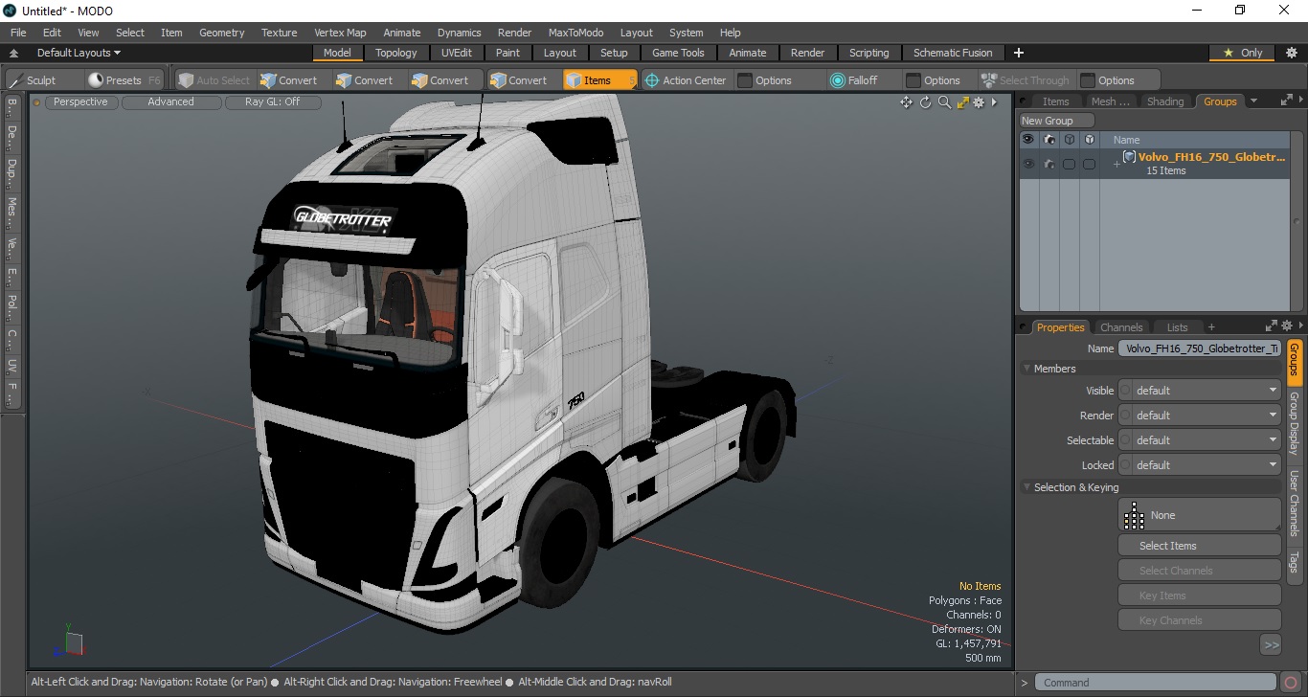
Task: Maximize the Groups panel with the expand icon
Action: tap(1286, 100)
